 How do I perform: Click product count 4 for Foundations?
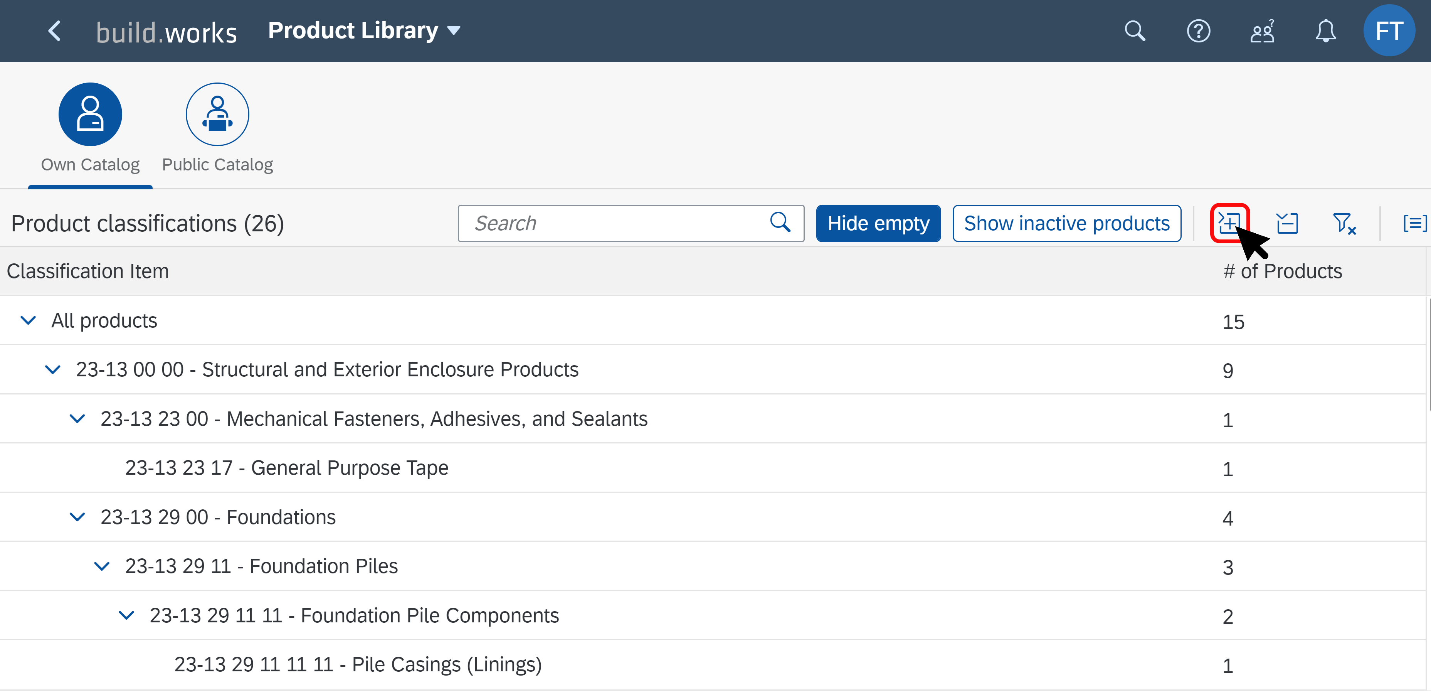coord(1228,518)
